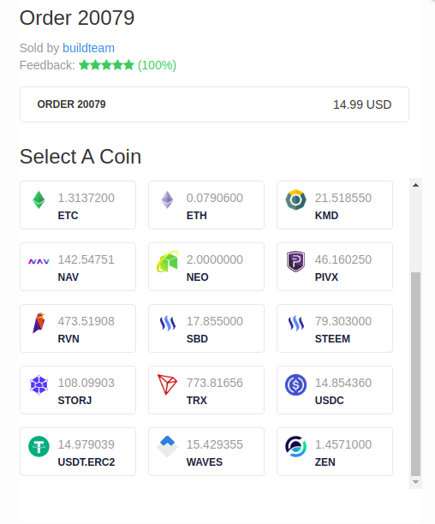Screen dimensions: 435x524
Task: Click the USDT.ERC2 Tether icon
Action: pyautogui.click(x=39, y=446)
